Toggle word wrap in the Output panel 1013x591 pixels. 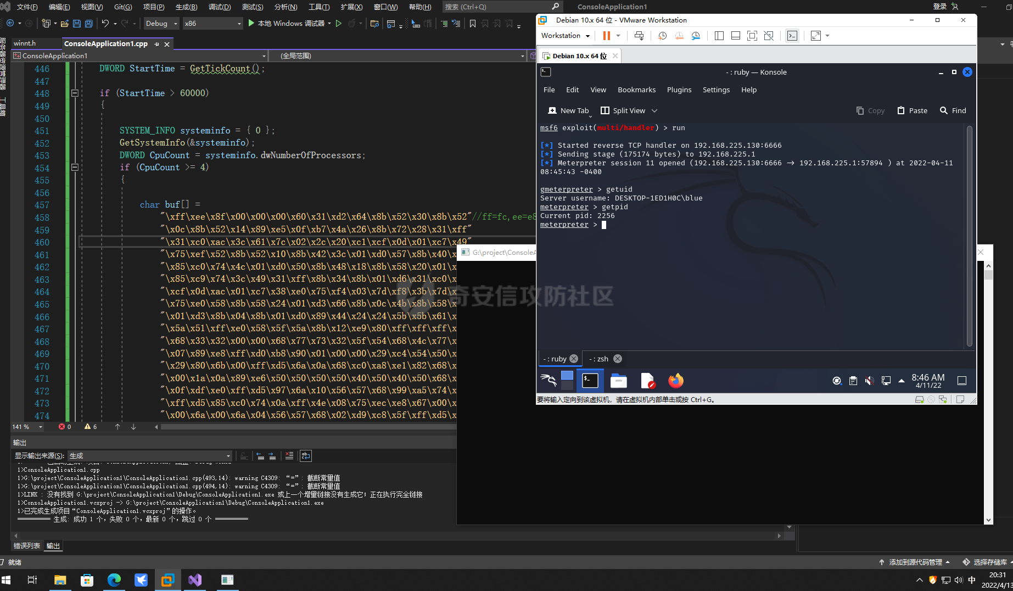click(x=306, y=456)
